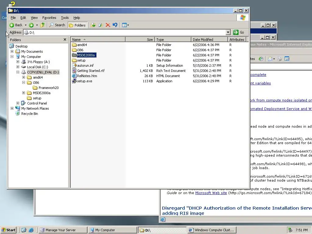The width and height of the screenshot is (312, 234).
Task: Select the setup.exe application icon
Action: pyautogui.click(x=74, y=81)
